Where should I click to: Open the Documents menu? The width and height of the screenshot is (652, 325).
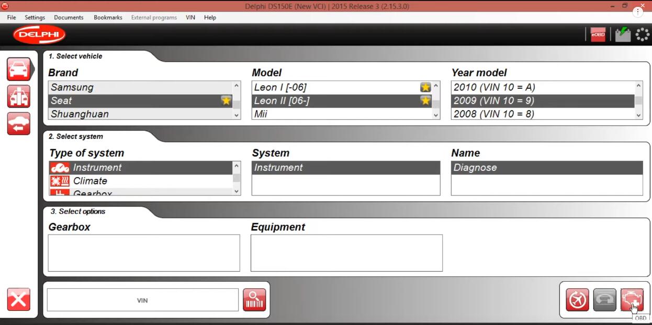69,17
